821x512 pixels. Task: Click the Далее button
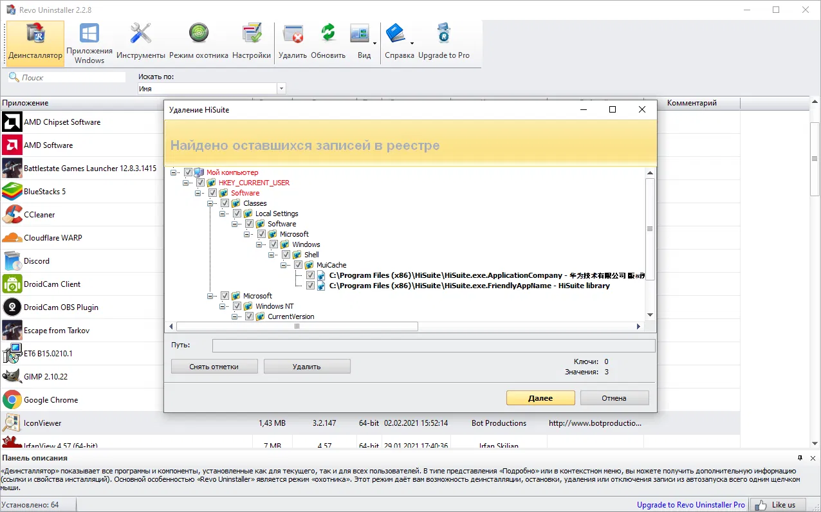coord(540,398)
